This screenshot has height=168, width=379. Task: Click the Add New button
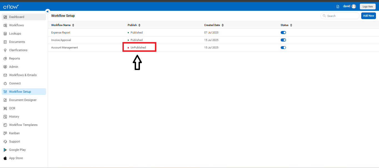point(368,16)
